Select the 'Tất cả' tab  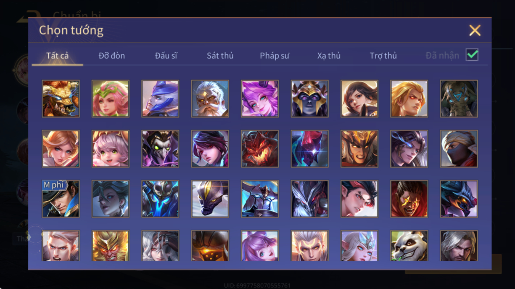(x=58, y=56)
